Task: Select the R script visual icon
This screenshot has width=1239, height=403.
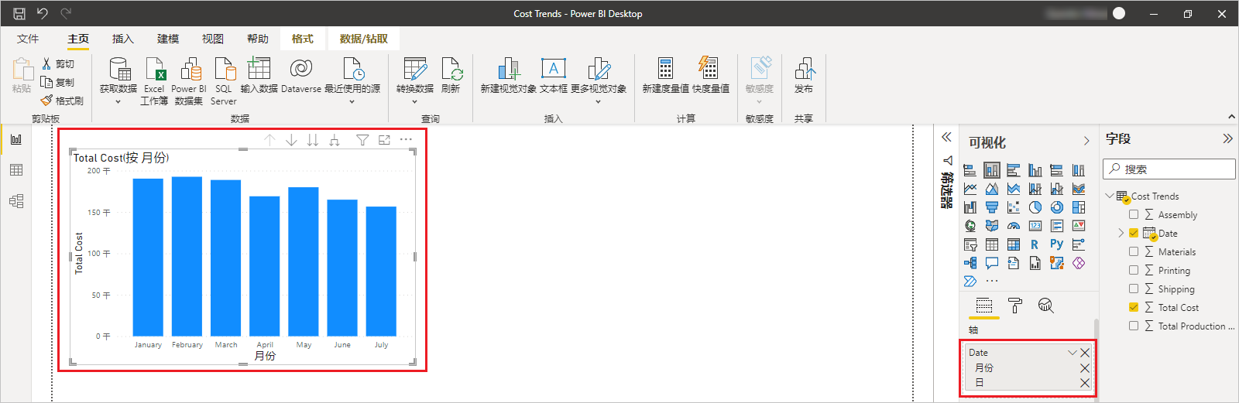Action: [x=1035, y=244]
